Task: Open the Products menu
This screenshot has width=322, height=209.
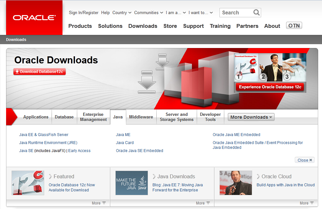Action: [x=80, y=26]
